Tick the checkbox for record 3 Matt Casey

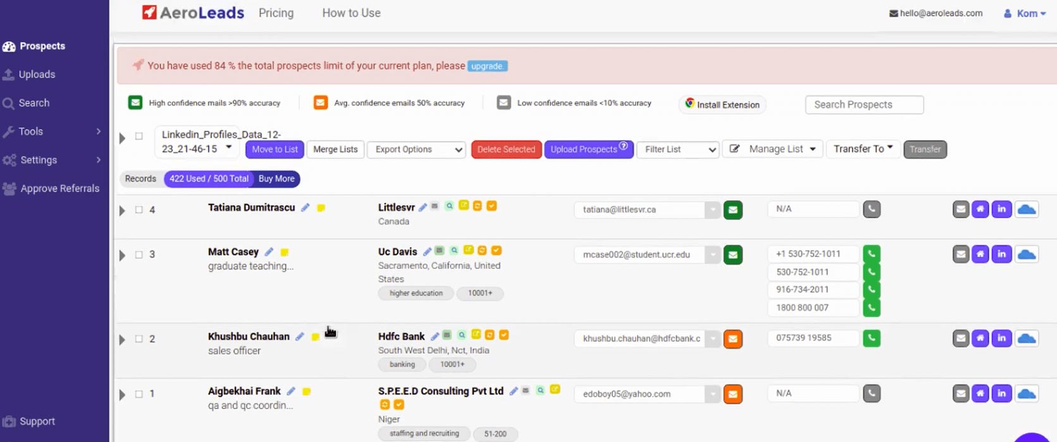[x=139, y=254]
